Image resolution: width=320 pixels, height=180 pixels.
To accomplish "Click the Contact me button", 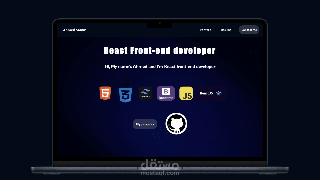I will 249,30.
